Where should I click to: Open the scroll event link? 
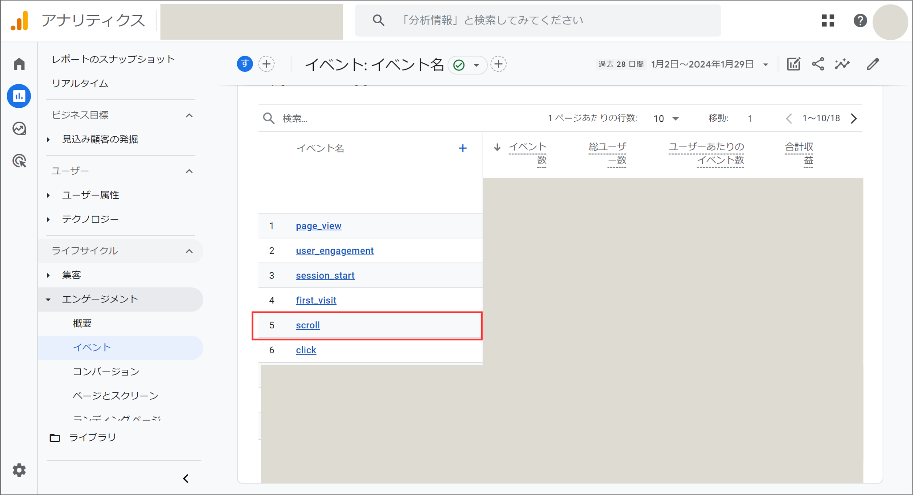coord(308,325)
